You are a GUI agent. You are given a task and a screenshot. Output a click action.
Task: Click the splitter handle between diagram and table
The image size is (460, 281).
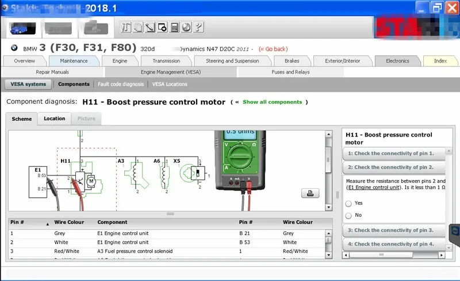point(170,214)
